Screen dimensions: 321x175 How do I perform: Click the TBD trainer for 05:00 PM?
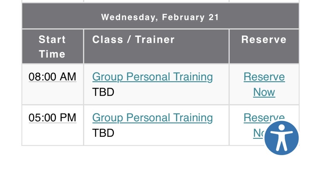point(103,133)
